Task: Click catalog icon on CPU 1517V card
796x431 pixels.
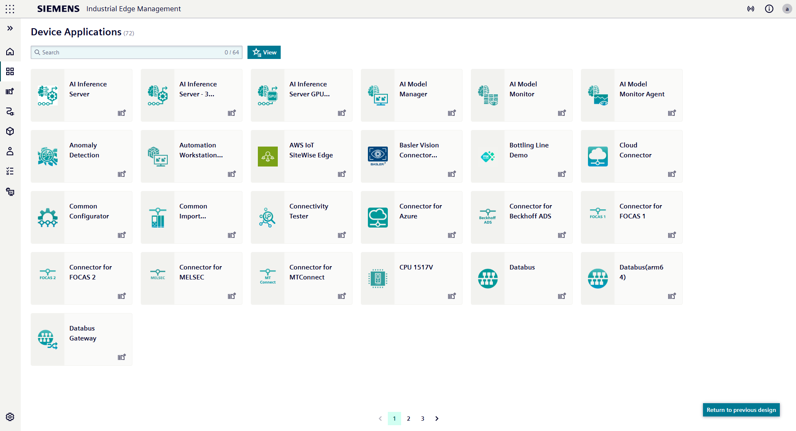Action: [x=452, y=296]
